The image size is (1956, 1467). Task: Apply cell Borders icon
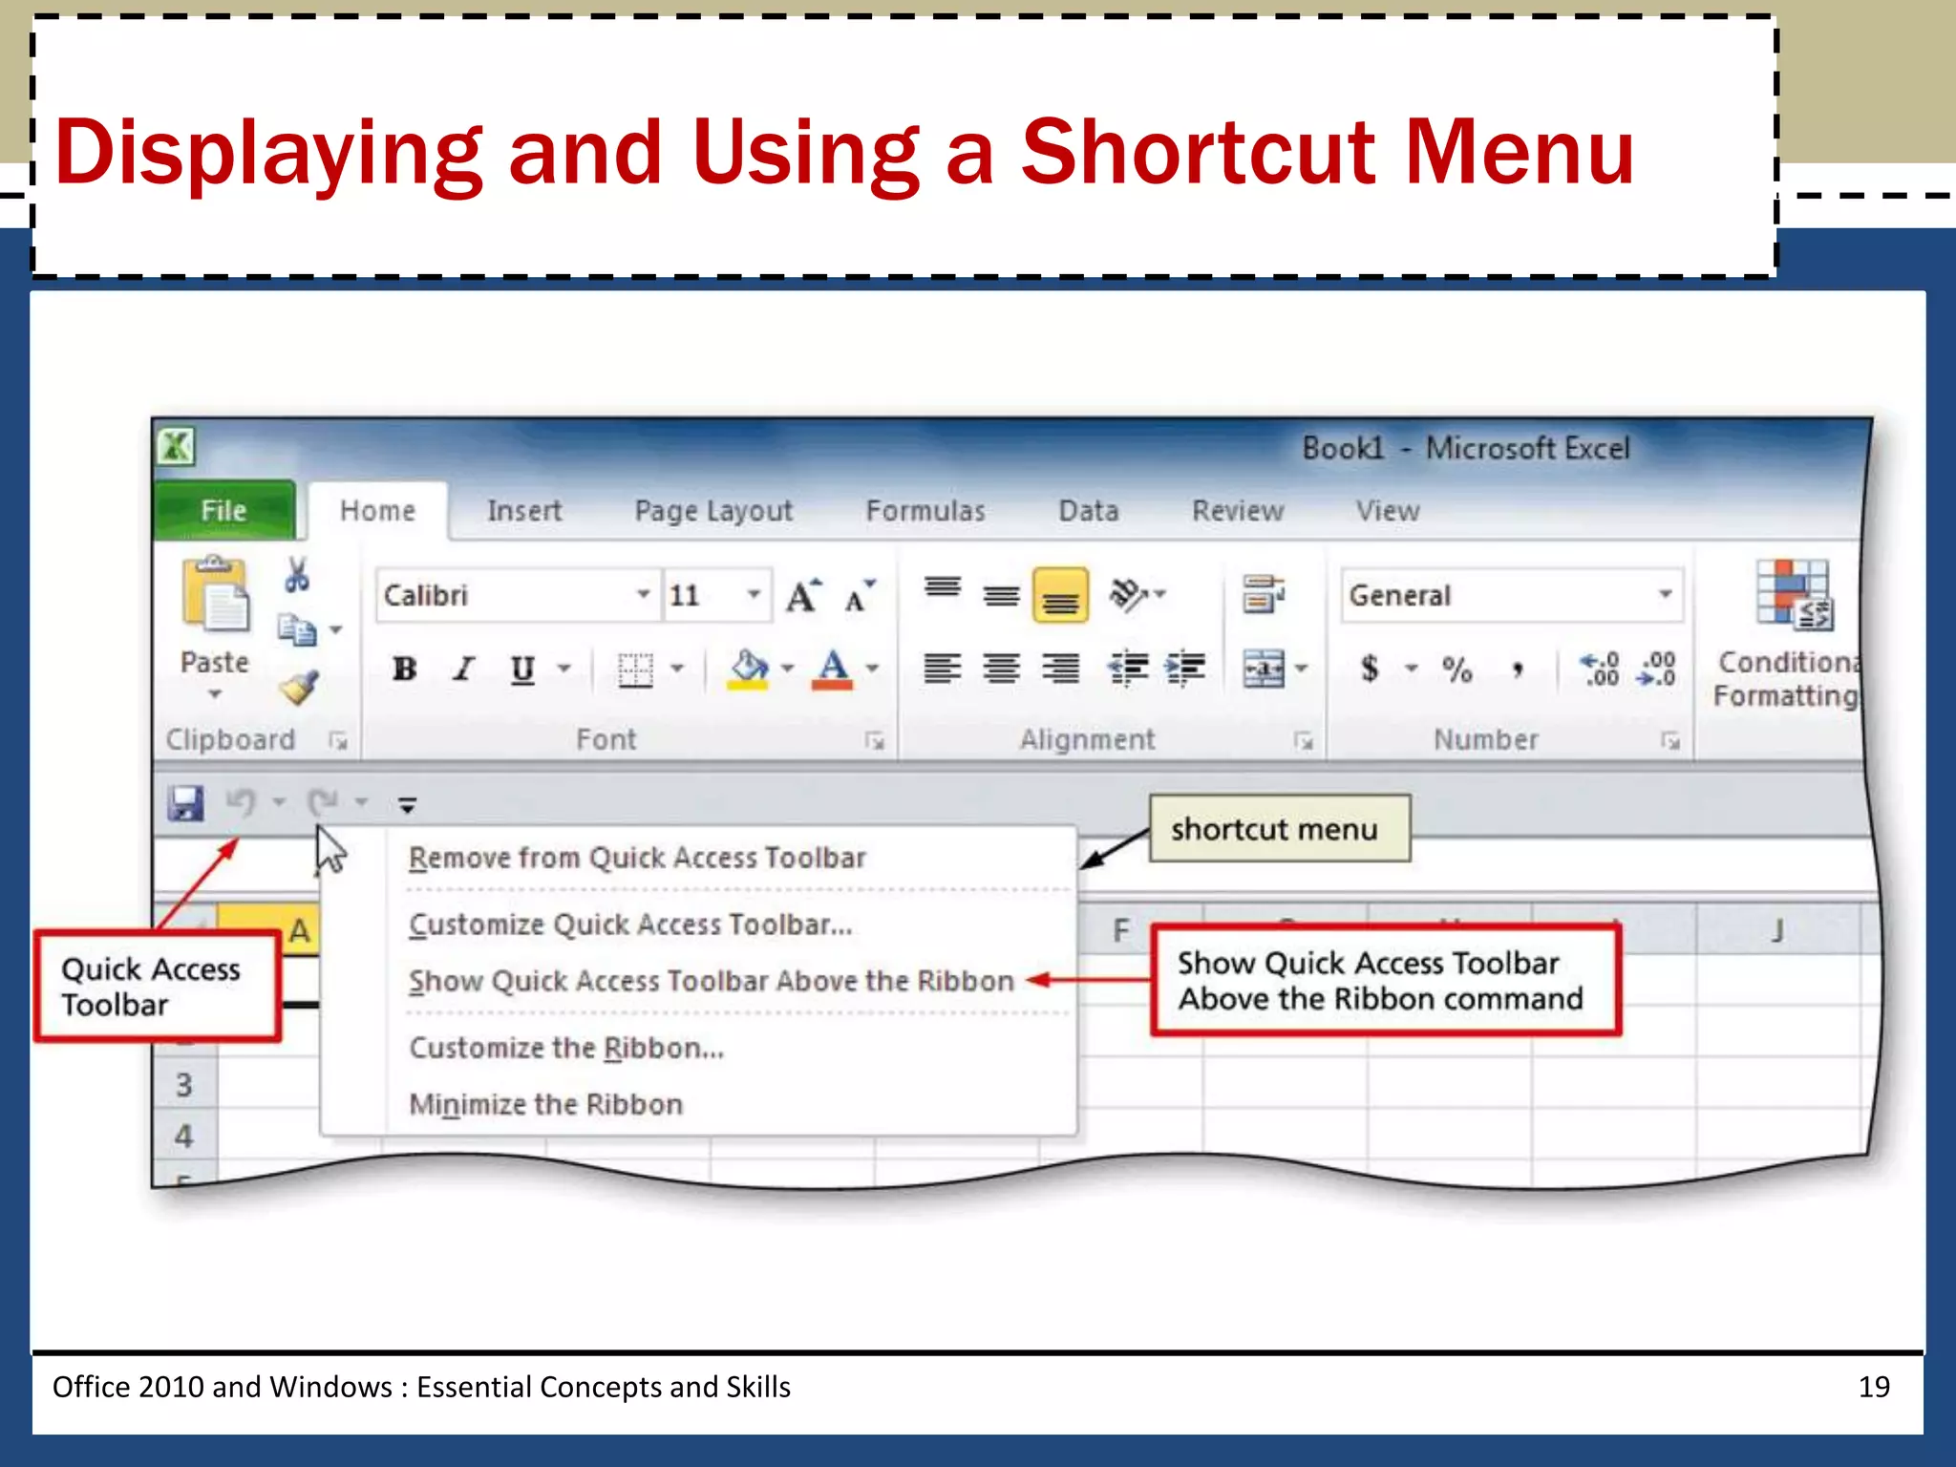click(635, 670)
